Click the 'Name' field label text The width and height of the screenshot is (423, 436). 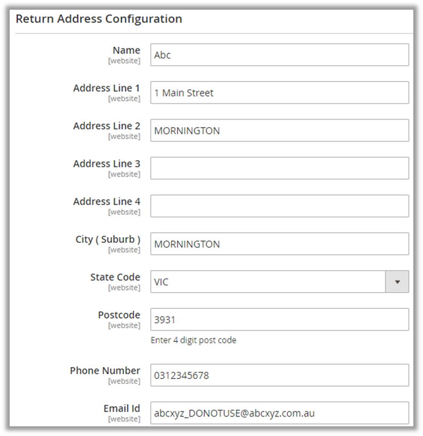click(x=126, y=50)
